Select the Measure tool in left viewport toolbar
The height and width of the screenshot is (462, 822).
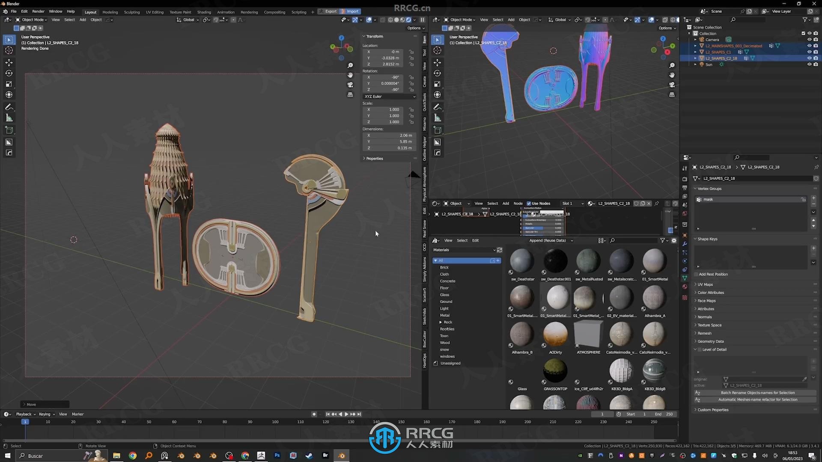9,118
